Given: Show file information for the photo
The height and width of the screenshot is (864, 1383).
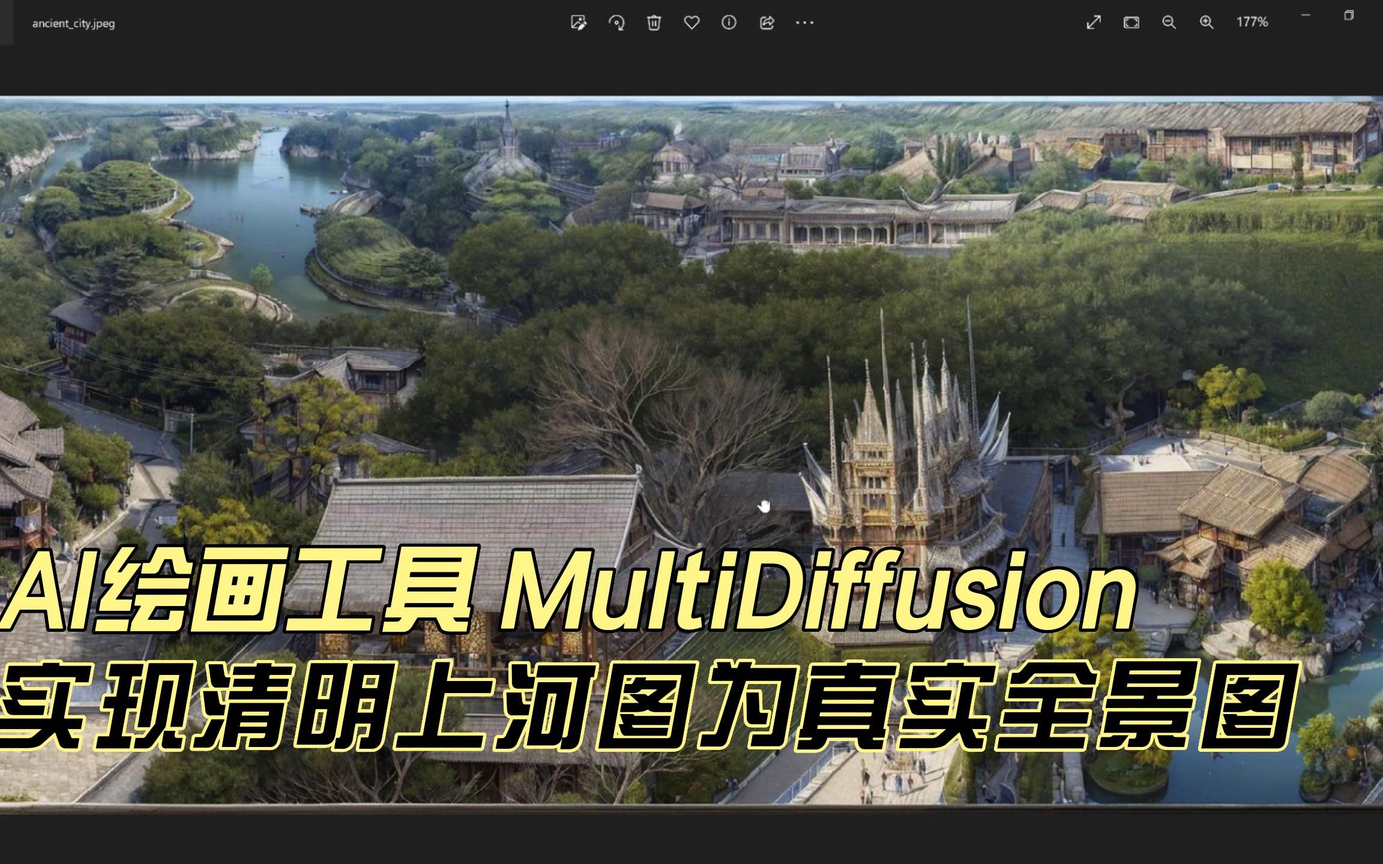Looking at the screenshot, I should 730,22.
